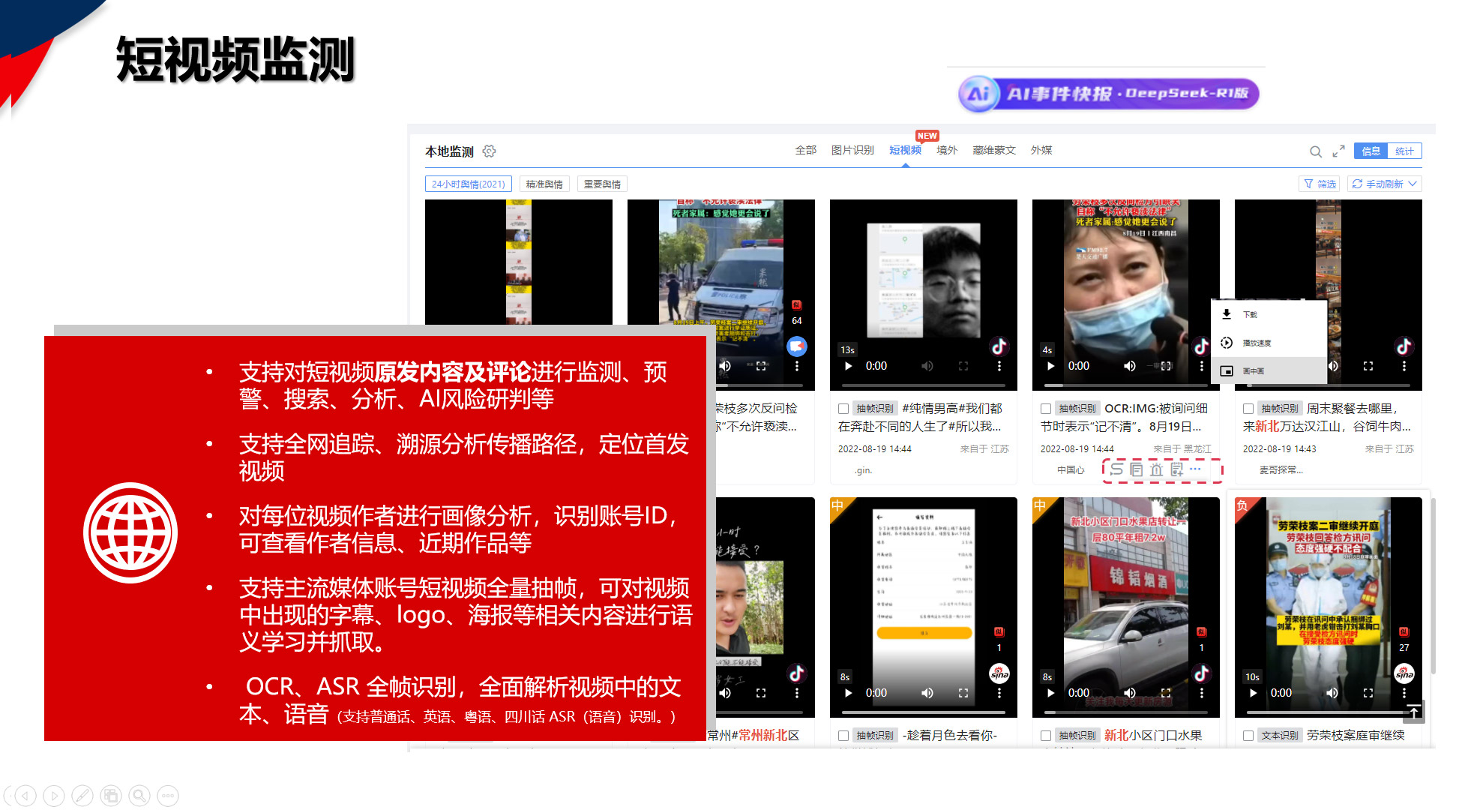This screenshot has height=810, width=1462.
Task: Click the 统计 statistics toggle button
Action: coord(1404,151)
